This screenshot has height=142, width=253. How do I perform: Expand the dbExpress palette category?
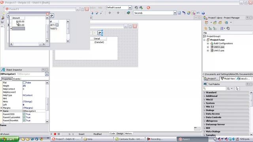click(x=205, y=121)
